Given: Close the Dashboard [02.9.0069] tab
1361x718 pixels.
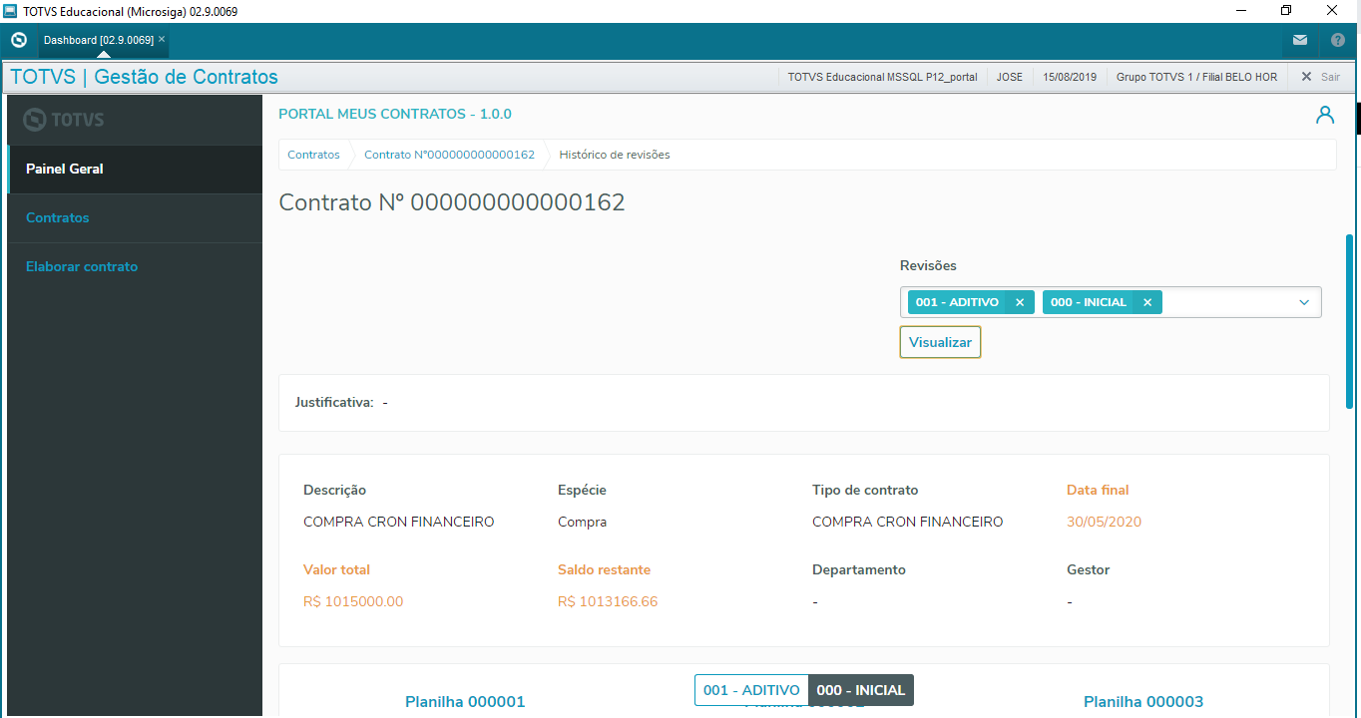Looking at the screenshot, I should tap(162, 39).
